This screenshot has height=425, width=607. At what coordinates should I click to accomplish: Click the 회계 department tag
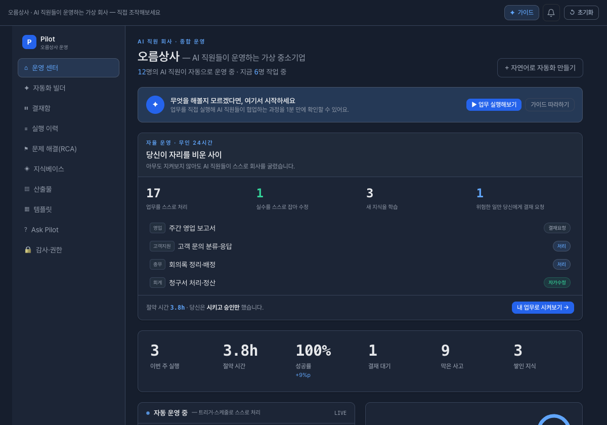point(157,283)
